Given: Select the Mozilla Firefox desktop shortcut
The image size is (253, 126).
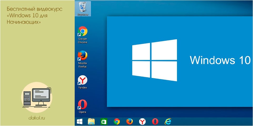Looking at the screenshot, I should [x=83, y=59].
